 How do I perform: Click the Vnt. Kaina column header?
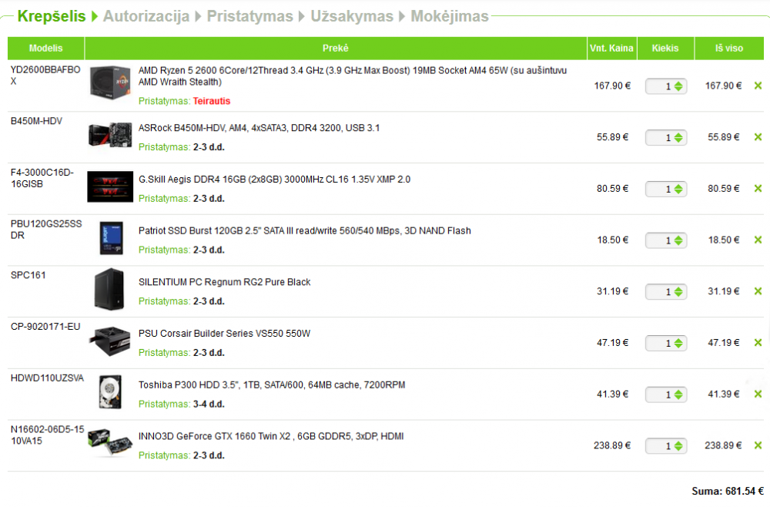point(612,48)
